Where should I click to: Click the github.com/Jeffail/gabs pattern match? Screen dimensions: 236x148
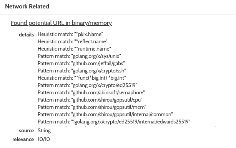[x=81, y=63]
